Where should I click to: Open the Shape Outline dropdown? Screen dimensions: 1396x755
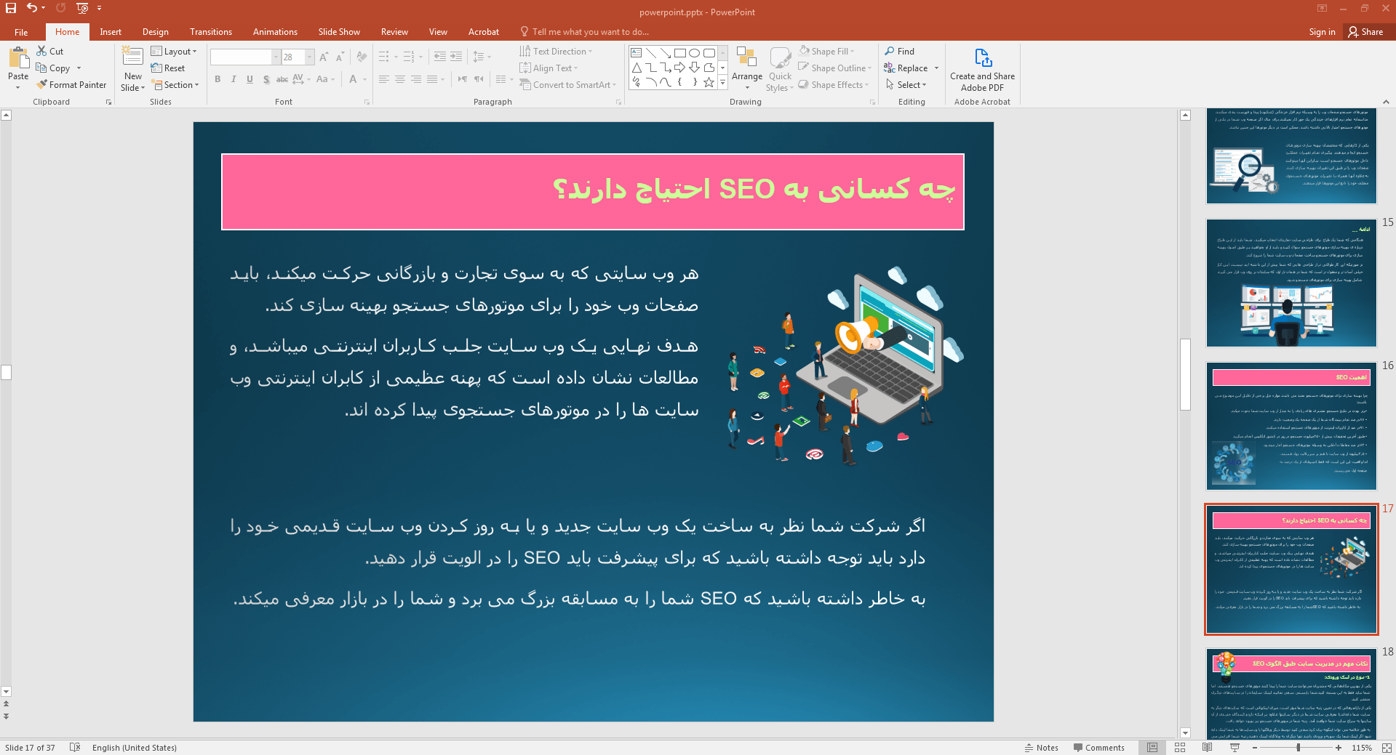pos(834,68)
